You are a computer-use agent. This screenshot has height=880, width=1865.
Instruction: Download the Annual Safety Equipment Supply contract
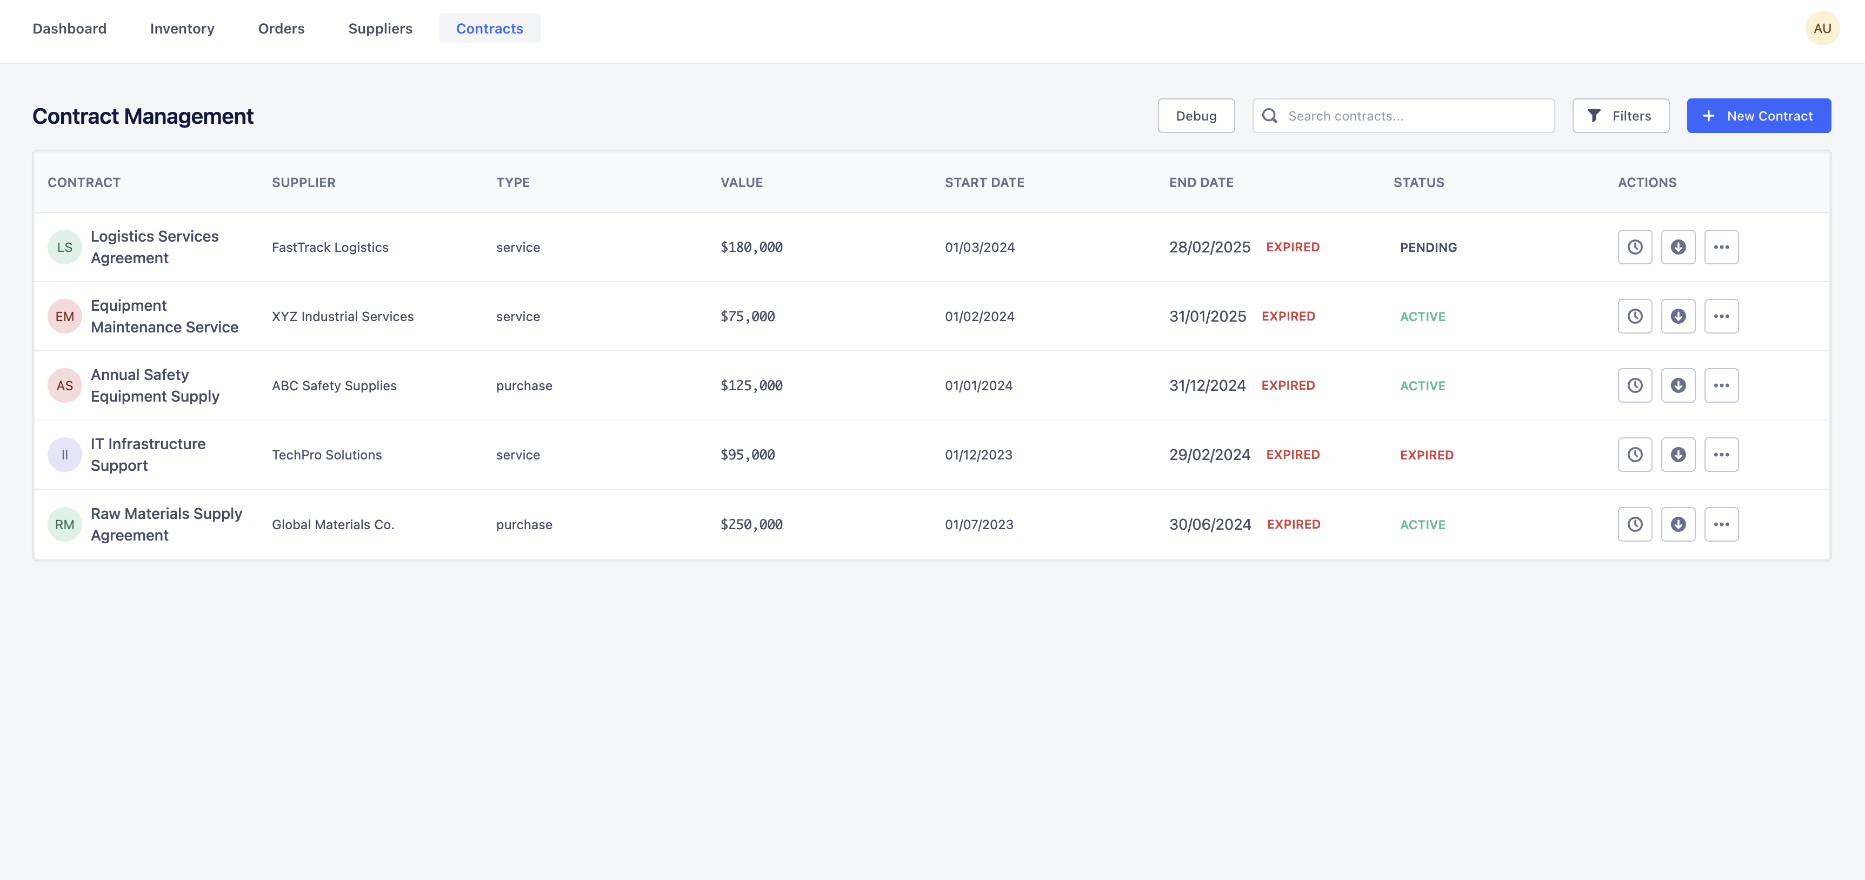click(x=1677, y=386)
